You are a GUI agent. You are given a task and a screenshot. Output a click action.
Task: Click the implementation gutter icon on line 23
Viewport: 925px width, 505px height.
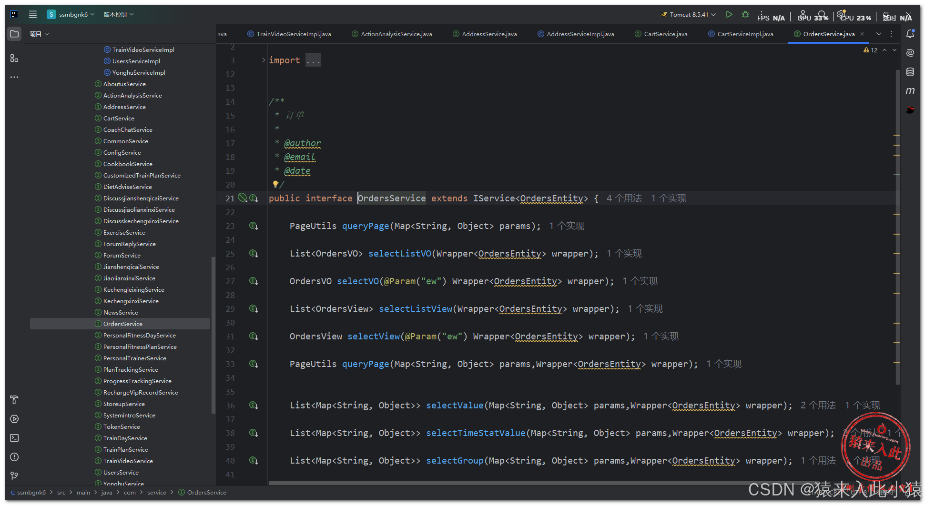254,226
